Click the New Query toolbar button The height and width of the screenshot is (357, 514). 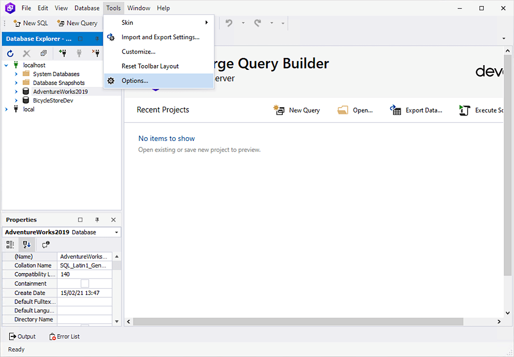[78, 23]
